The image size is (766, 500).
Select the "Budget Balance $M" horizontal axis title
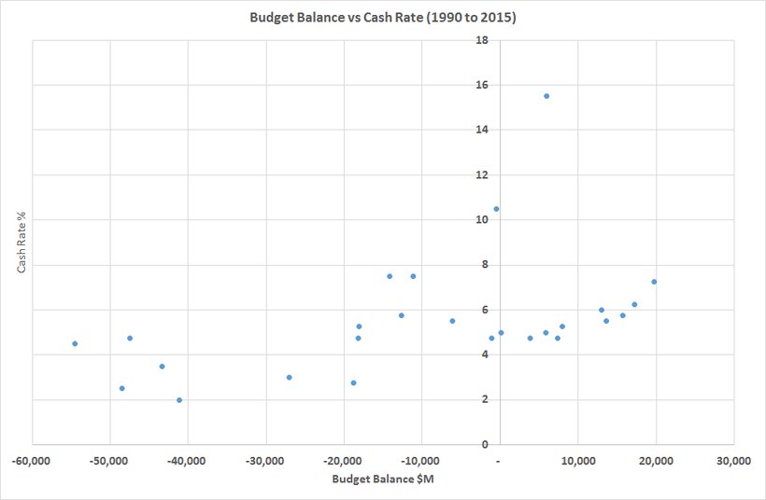383,479
